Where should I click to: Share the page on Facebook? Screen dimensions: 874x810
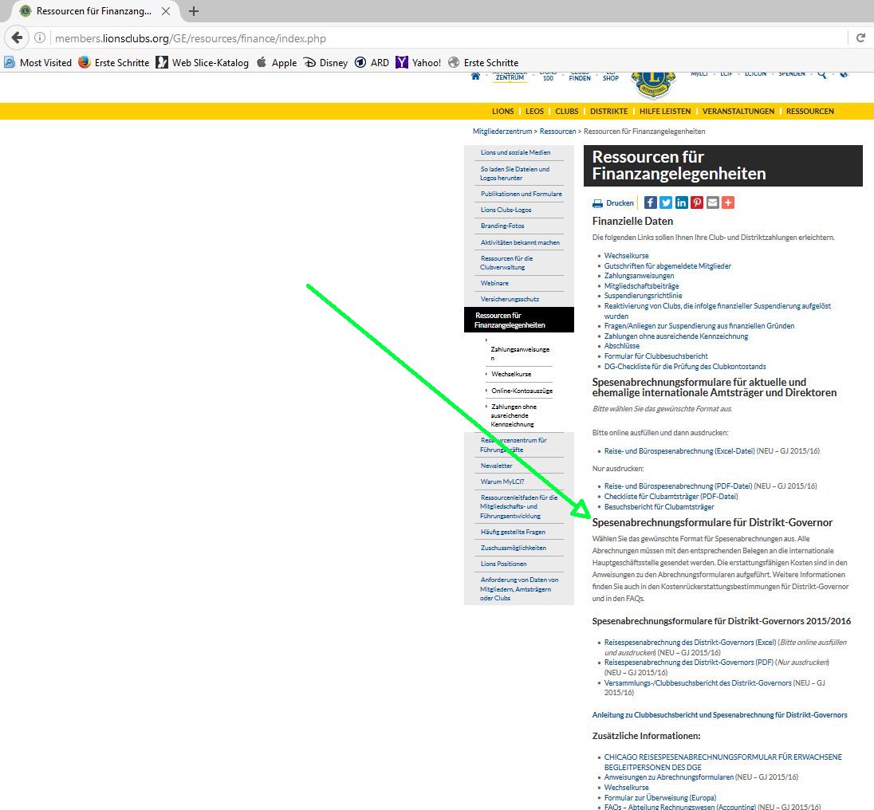click(651, 202)
